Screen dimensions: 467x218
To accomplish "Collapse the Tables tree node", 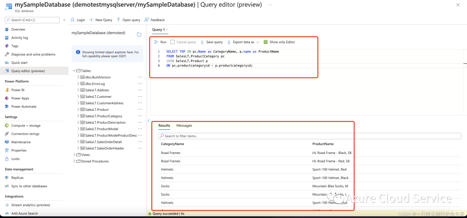I will click(74, 71).
